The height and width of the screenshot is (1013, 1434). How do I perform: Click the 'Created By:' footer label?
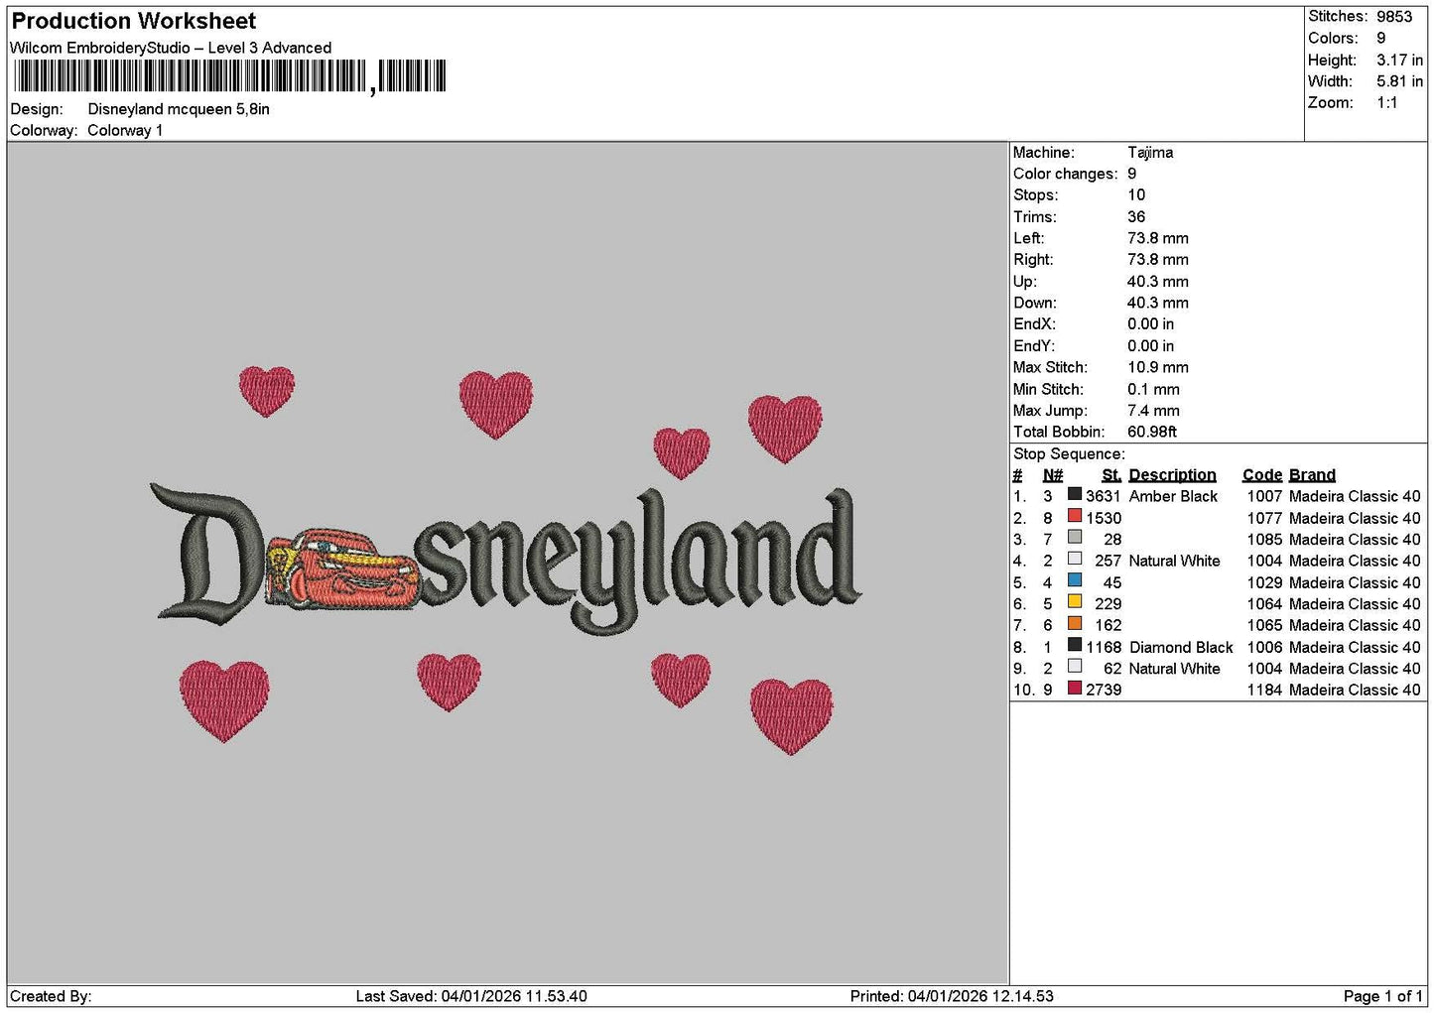pos(51,996)
